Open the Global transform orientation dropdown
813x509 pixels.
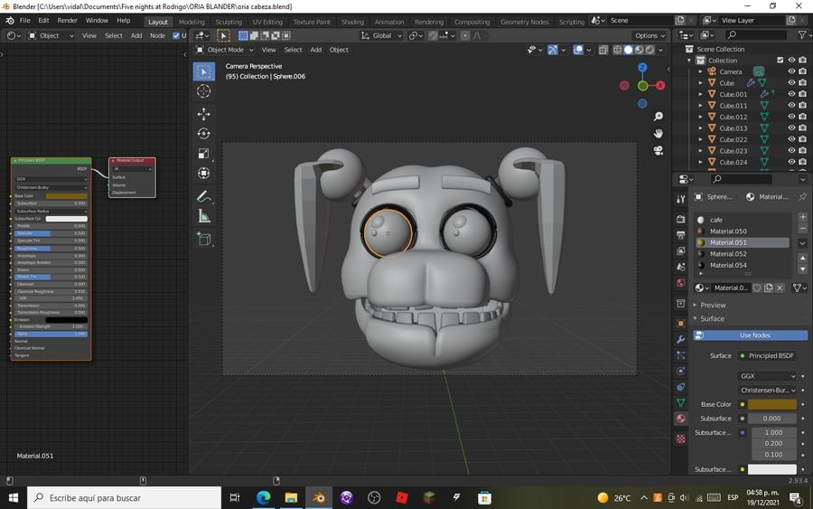pyautogui.click(x=381, y=36)
